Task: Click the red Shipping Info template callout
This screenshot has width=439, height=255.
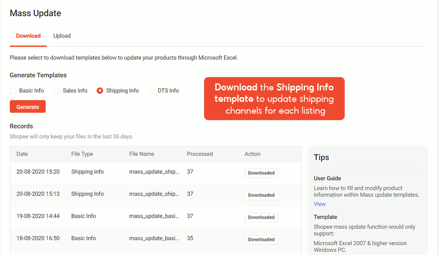Action: point(274,99)
